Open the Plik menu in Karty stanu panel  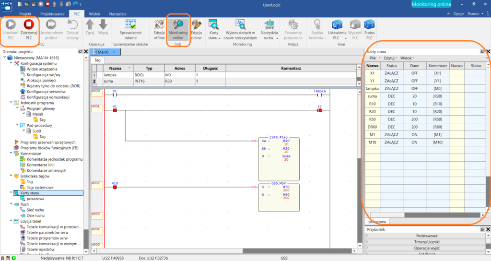373,58
